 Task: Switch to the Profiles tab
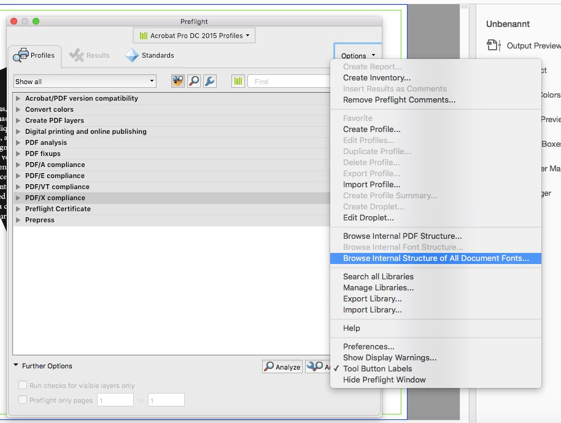pos(34,55)
